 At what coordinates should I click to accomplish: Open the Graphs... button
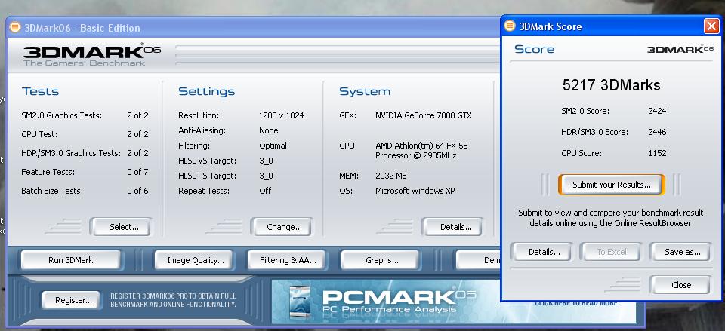(x=382, y=260)
